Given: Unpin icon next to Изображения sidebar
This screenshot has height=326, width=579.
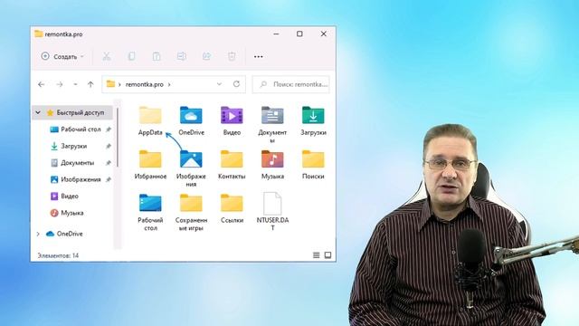Looking at the screenshot, I should 109,179.
